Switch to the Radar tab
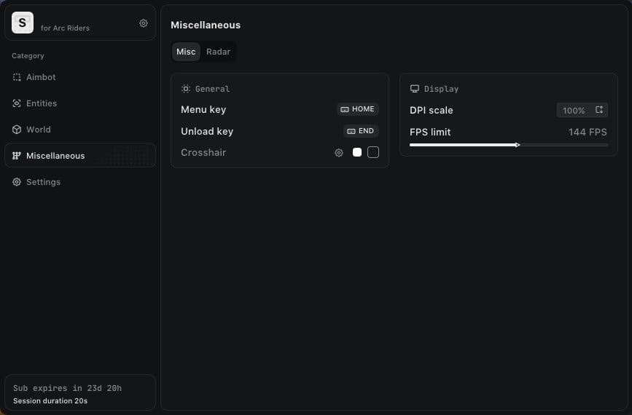632x415 pixels. (218, 52)
